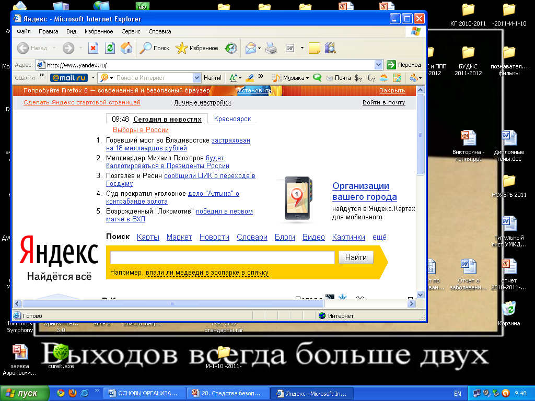Click Найти! on the Mail.ru toolbar
This screenshot has width=535, height=401.
(x=213, y=78)
